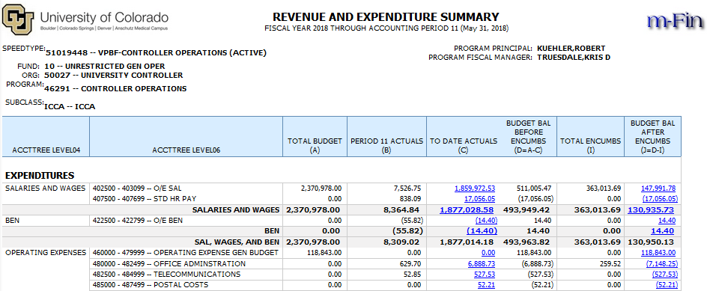This screenshot has height=291, width=707.
Task: Click Postal Costs balance (52.21) link
Action: tap(667, 285)
